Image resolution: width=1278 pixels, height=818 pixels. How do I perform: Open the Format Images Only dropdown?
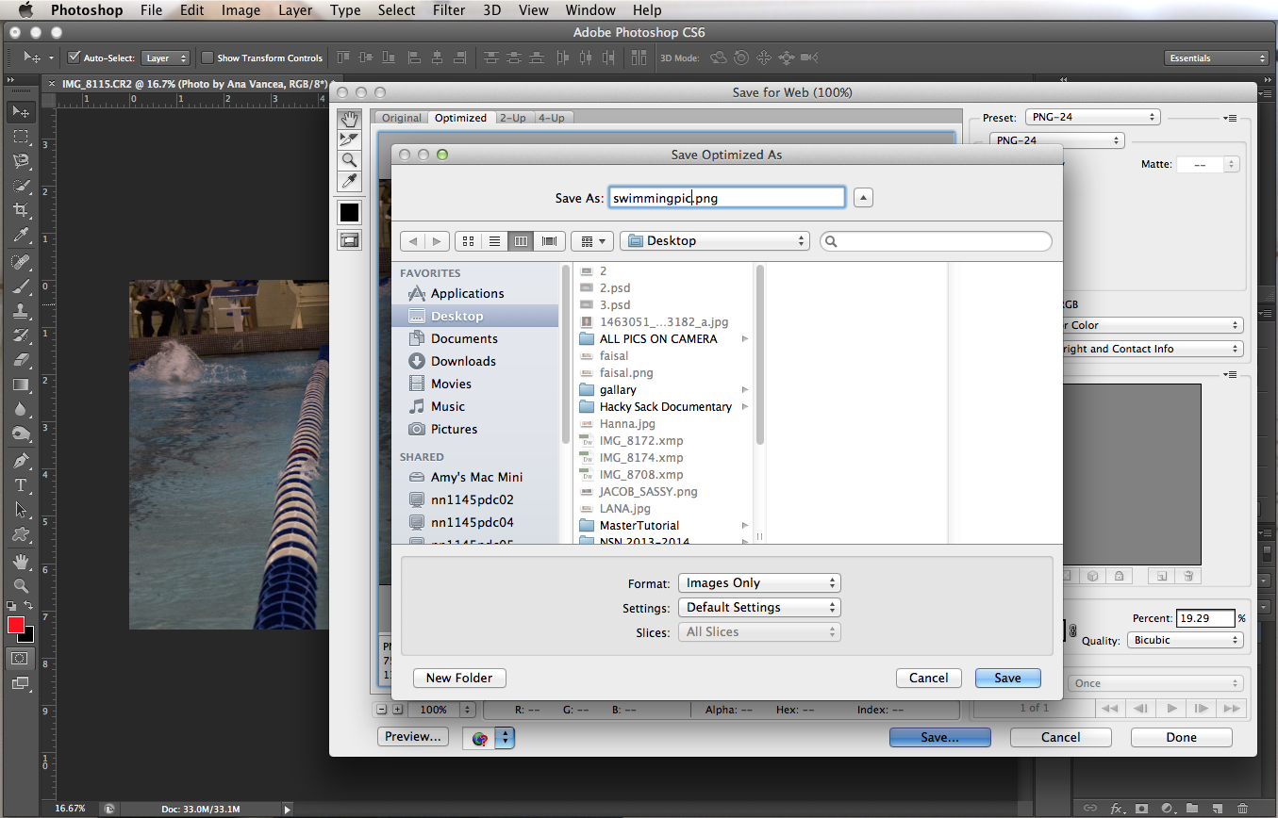(759, 583)
